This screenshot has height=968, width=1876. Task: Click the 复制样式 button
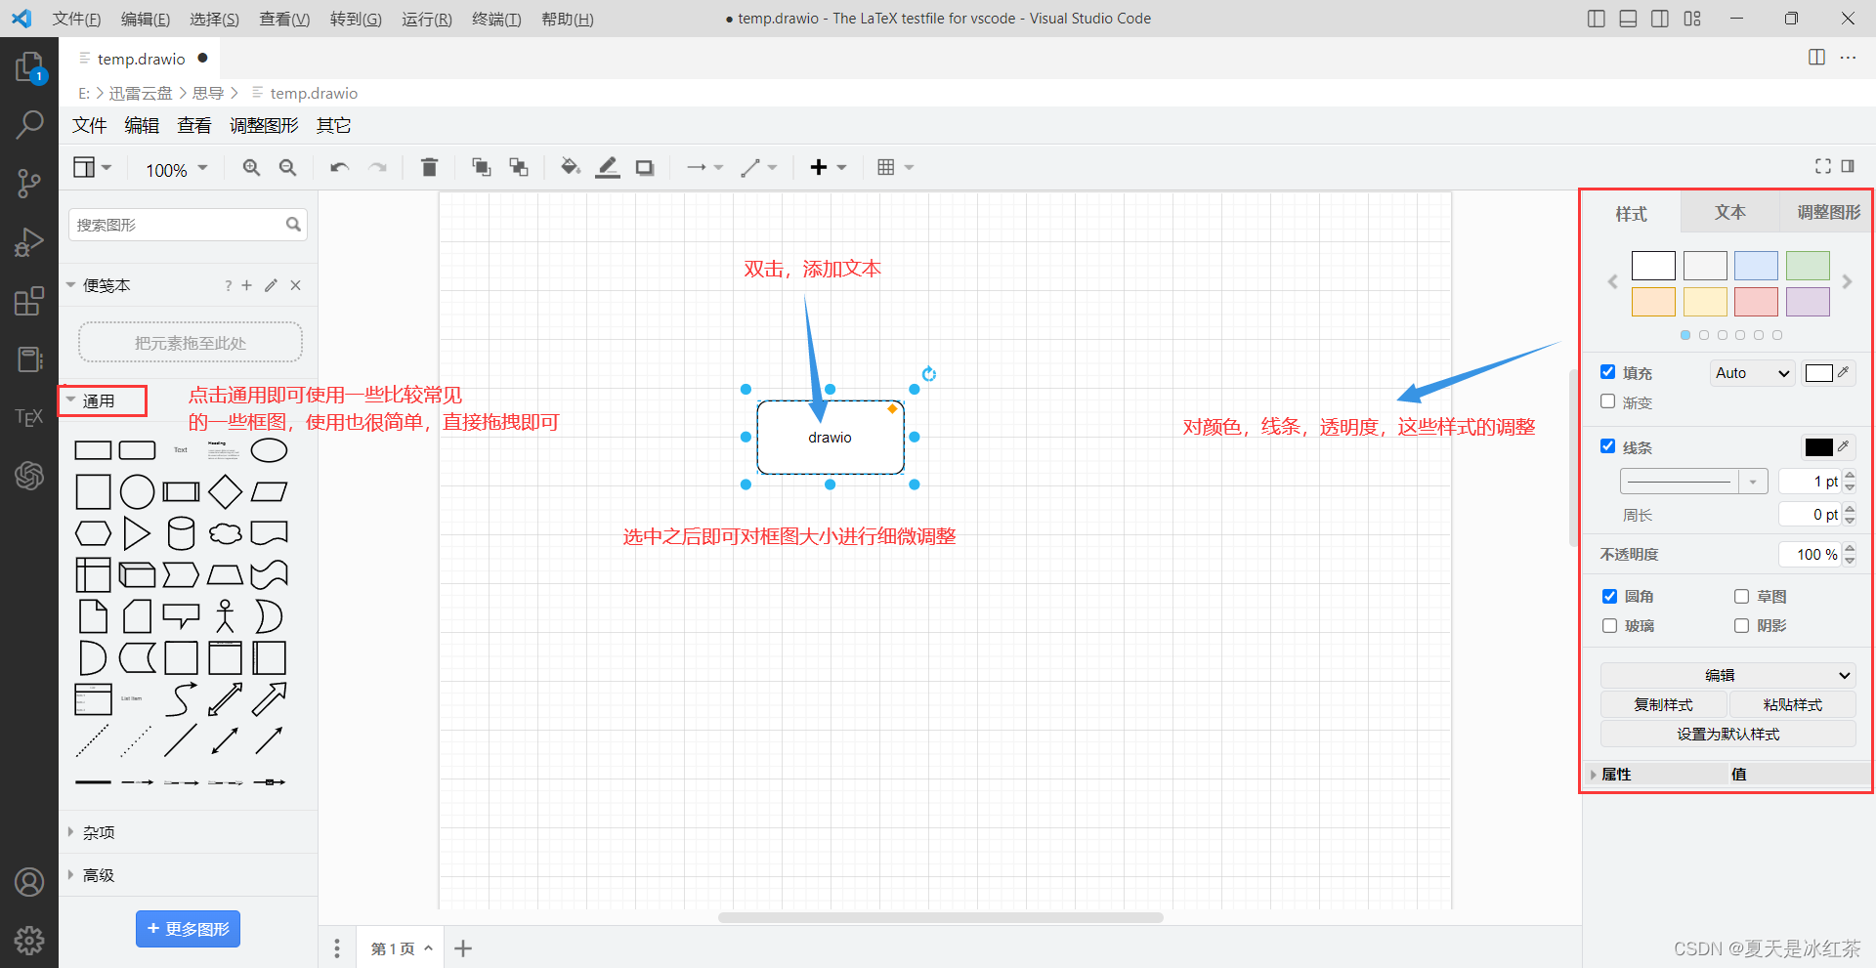[1663, 704]
